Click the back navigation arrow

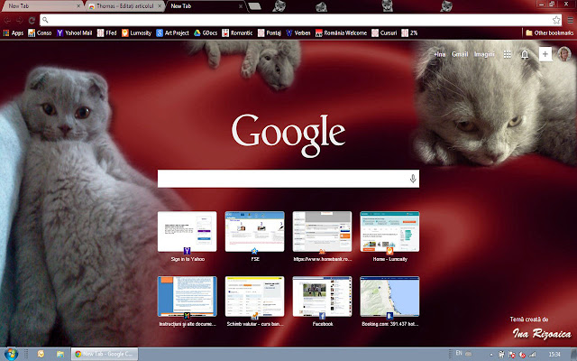point(7,20)
